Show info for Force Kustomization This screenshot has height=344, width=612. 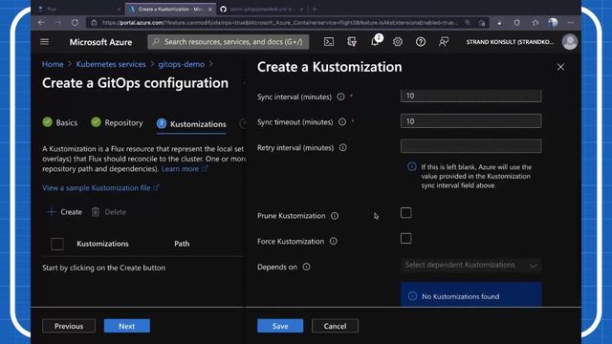(x=334, y=242)
